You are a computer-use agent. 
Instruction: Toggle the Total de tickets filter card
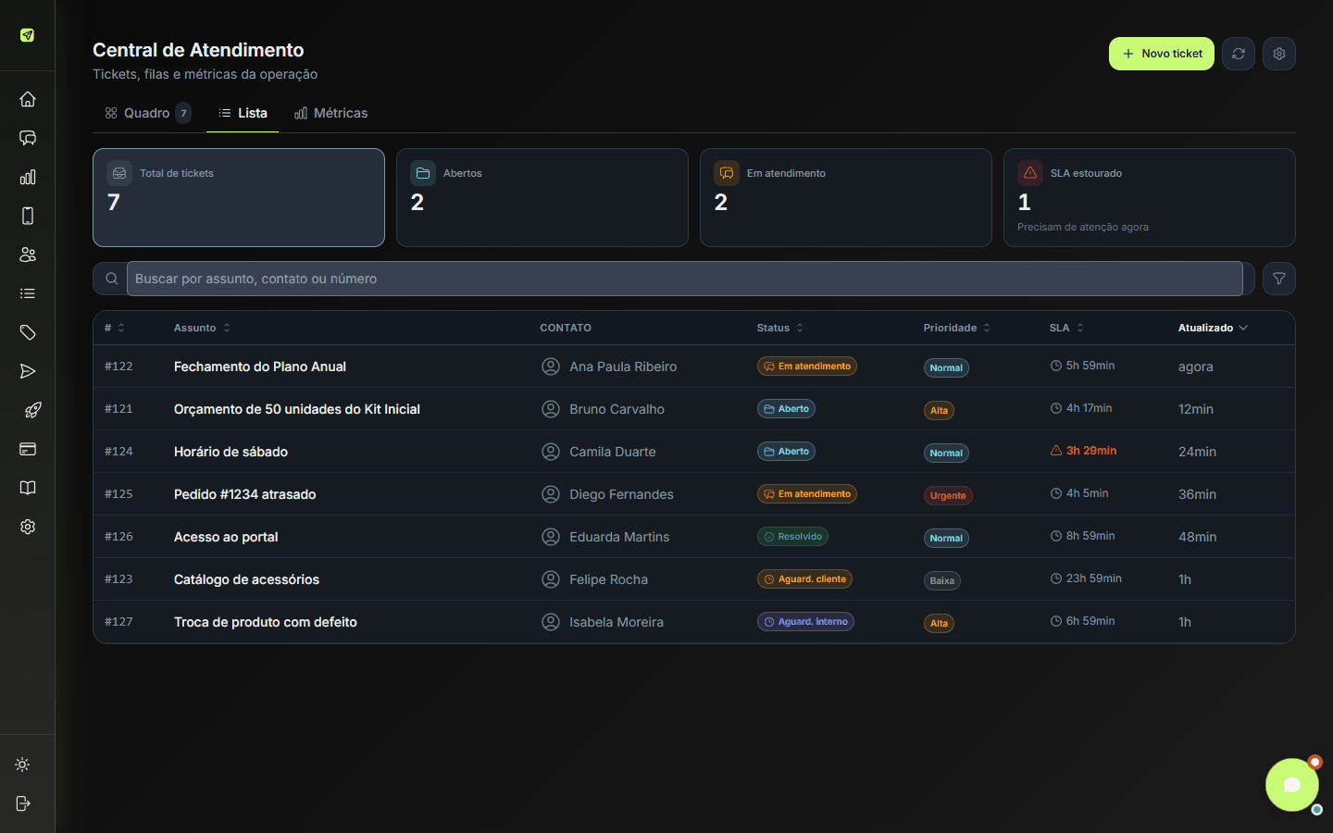coord(239,198)
